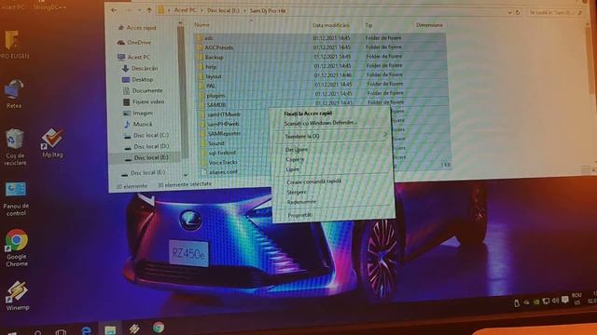The image size is (597, 335).
Task: Choose Lipire in context menu
Action: coord(293,169)
